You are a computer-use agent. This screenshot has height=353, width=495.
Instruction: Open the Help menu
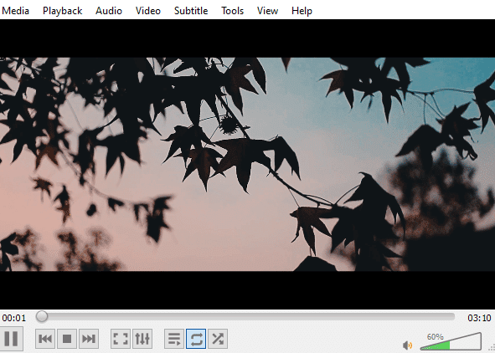tap(302, 11)
